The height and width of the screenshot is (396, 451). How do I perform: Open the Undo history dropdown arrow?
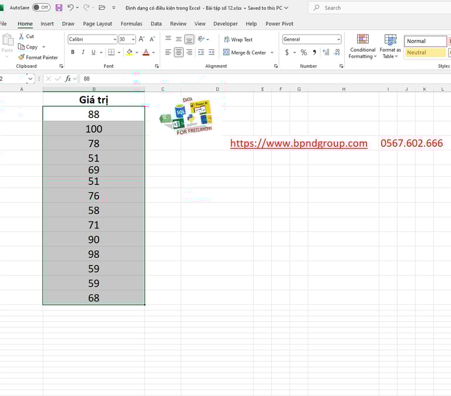[78, 8]
